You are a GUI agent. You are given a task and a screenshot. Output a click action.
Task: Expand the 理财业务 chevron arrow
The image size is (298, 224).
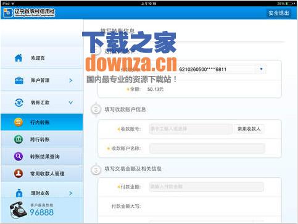71,193
